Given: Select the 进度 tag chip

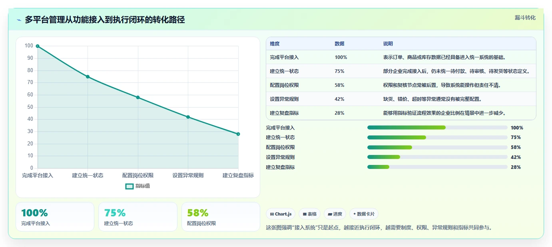Looking at the screenshot, I should point(335,214).
